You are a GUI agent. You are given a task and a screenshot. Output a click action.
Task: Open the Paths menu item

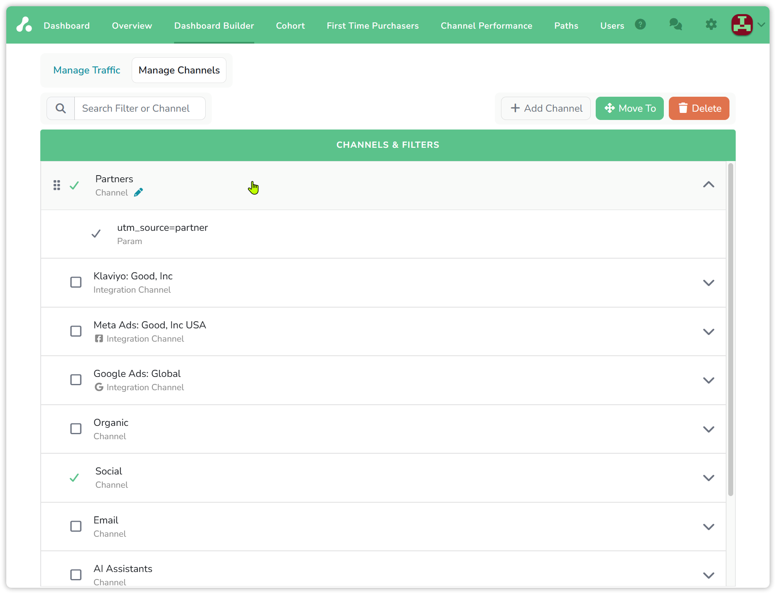tap(566, 26)
